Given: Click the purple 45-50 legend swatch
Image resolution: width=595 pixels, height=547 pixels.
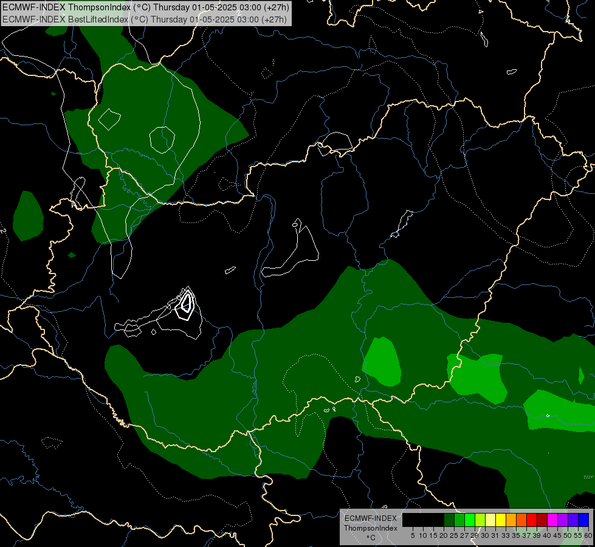Looking at the screenshot, I should point(563,520).
